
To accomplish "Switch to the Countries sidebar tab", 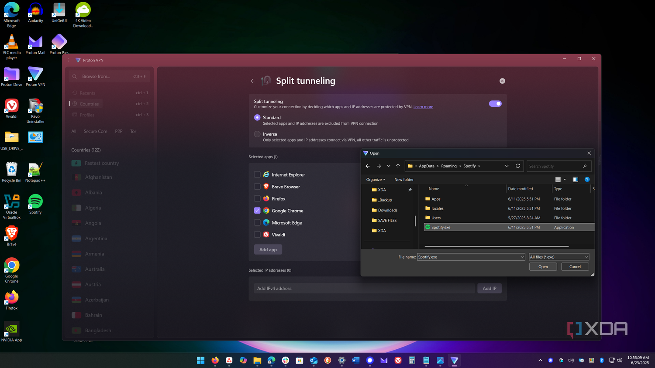I will click(109, 104).
